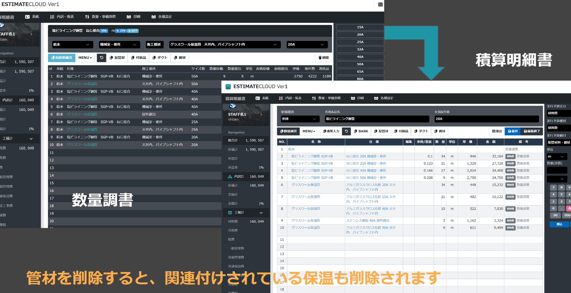This screenshot has width=571, height=293.
Task: Open 単位 dropdown showing m
Action: point(557,156)
